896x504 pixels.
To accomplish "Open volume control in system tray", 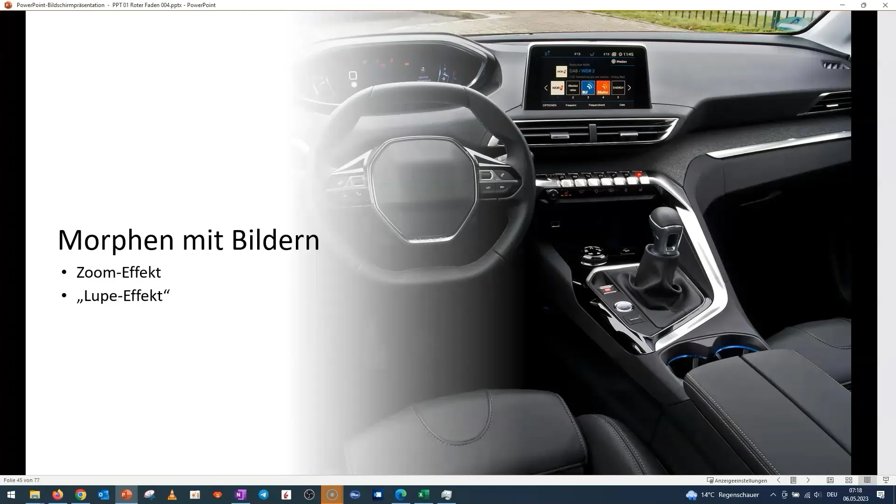I will (x=818, y=495).
